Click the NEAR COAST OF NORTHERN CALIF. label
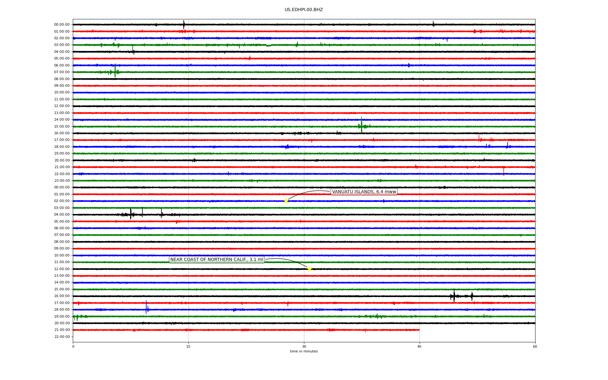Image resolution: width=608 pixels, height=380 pixels. (x=217, y=260)
